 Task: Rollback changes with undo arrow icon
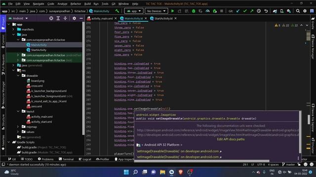(x=266, y=11)
